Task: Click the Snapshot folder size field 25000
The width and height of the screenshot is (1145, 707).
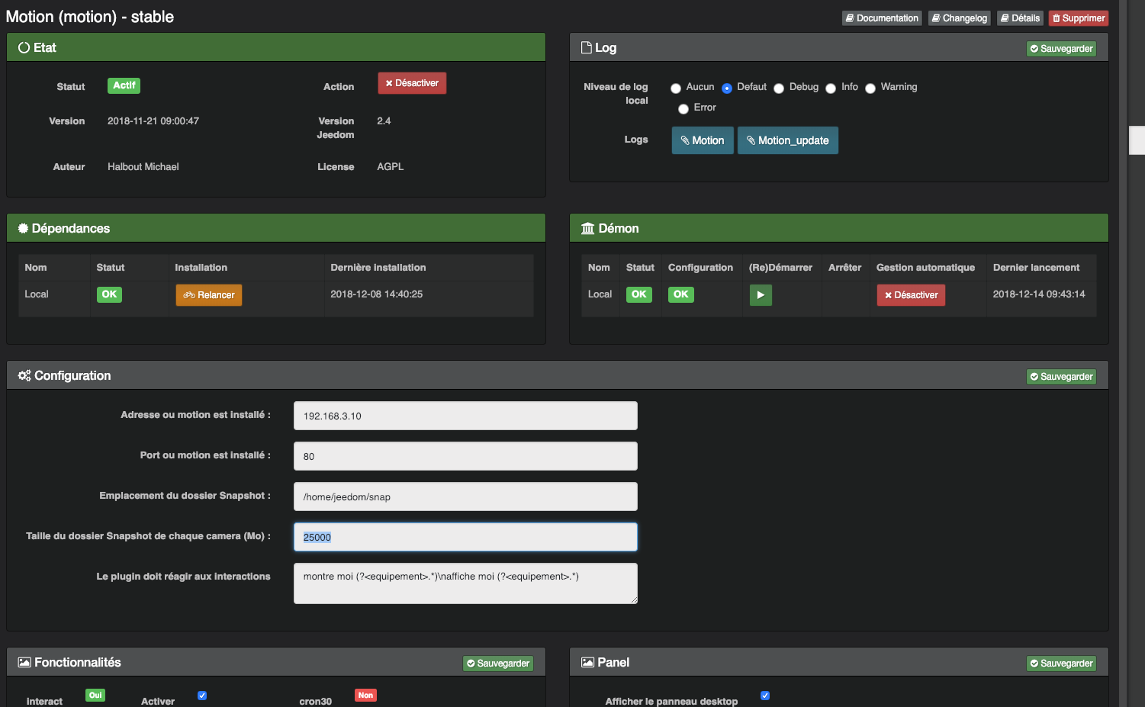Action: (x=465, y=537)
